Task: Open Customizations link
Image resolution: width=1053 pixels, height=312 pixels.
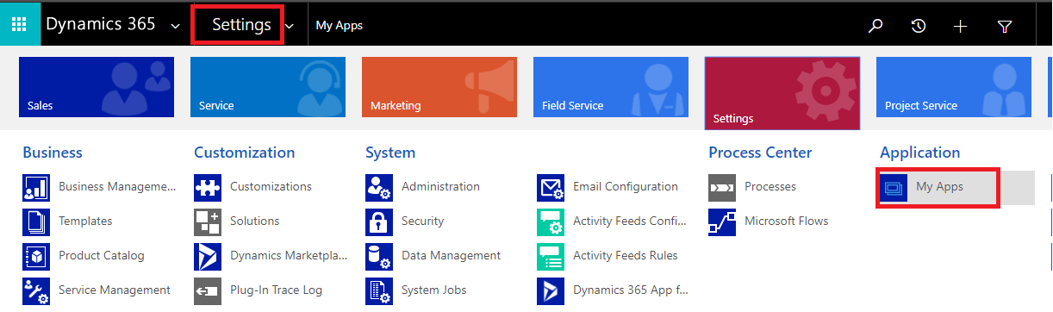Action: click(x=271, y=187)
